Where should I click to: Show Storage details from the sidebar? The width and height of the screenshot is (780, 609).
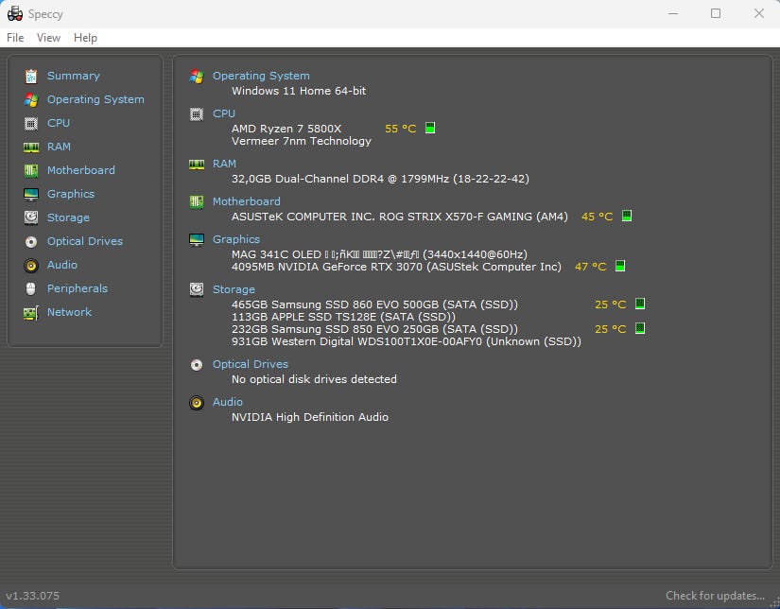(x=68, y=217)
